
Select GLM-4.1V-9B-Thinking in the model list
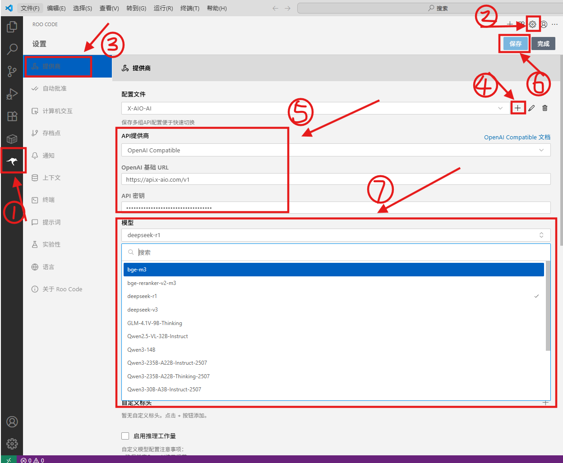pos(334,323)
